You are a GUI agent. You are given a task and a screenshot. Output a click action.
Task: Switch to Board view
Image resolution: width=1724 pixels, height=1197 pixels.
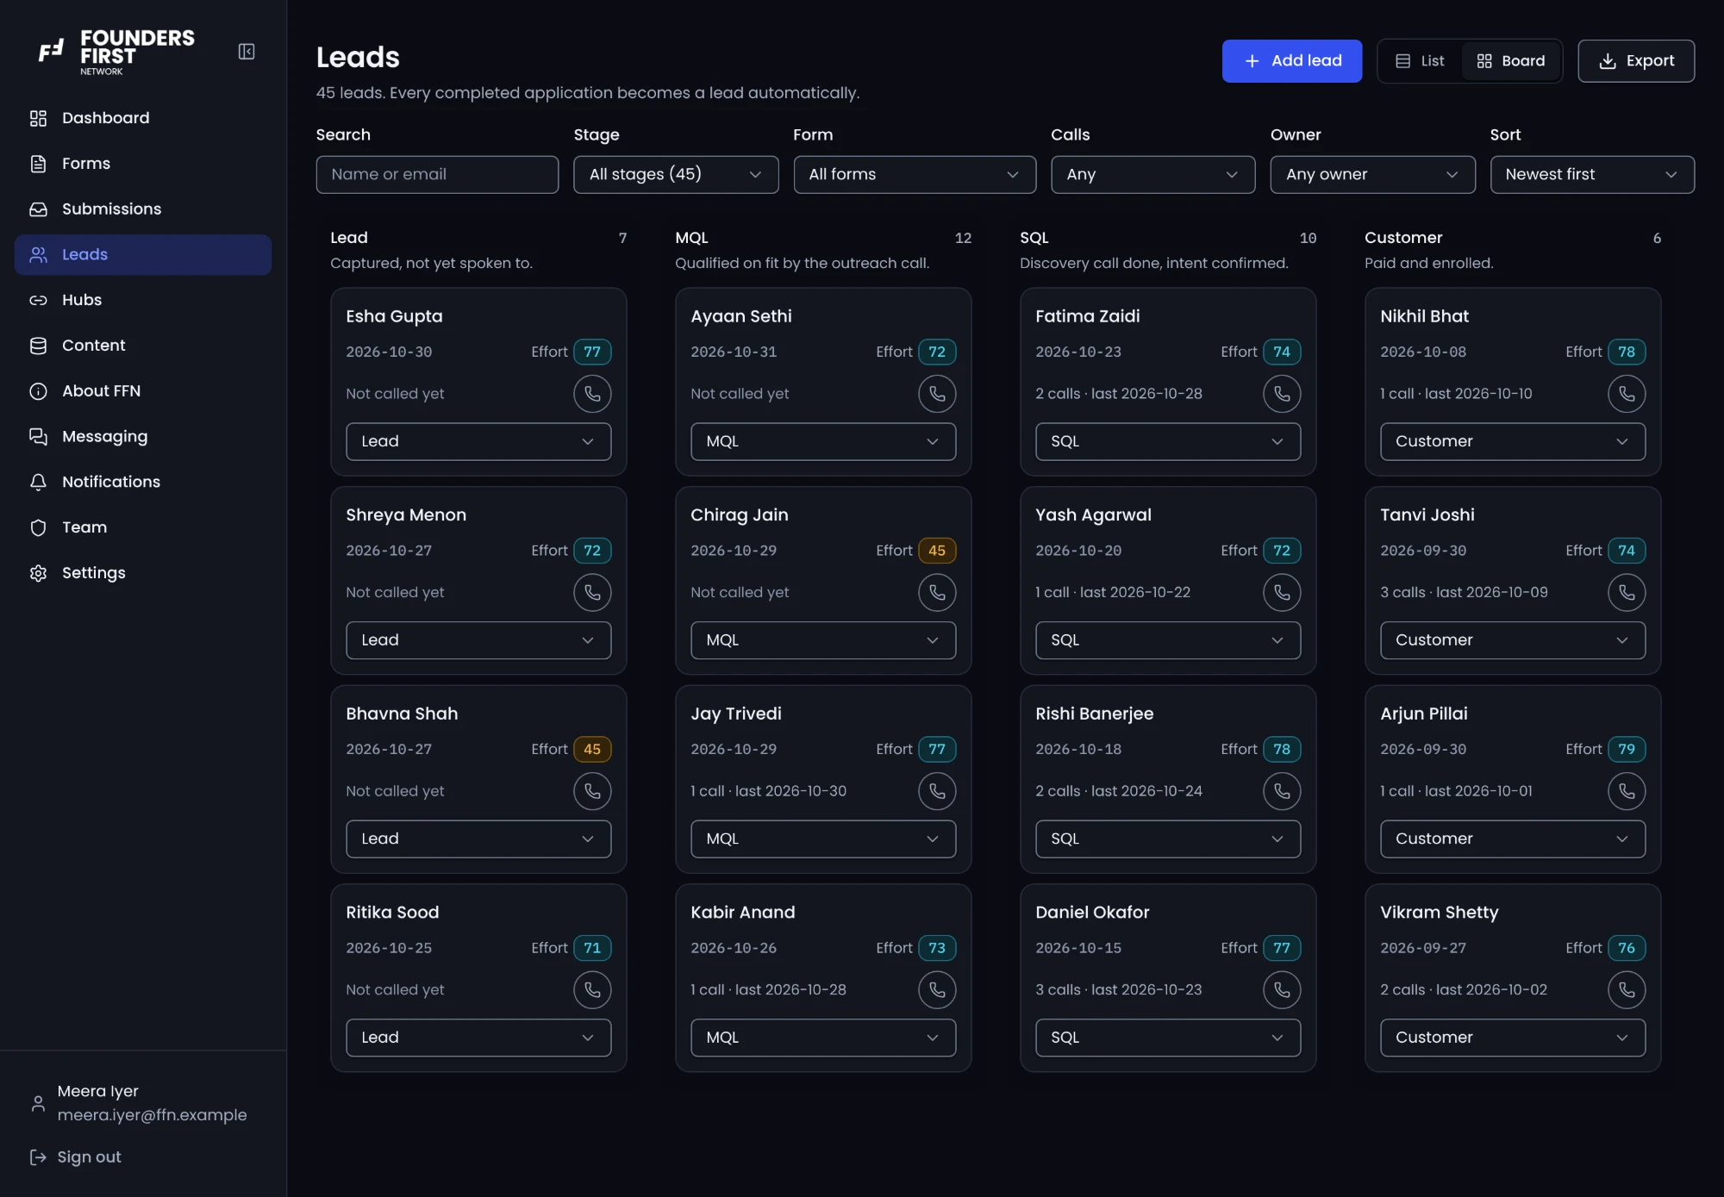[x=1510, y=61]
